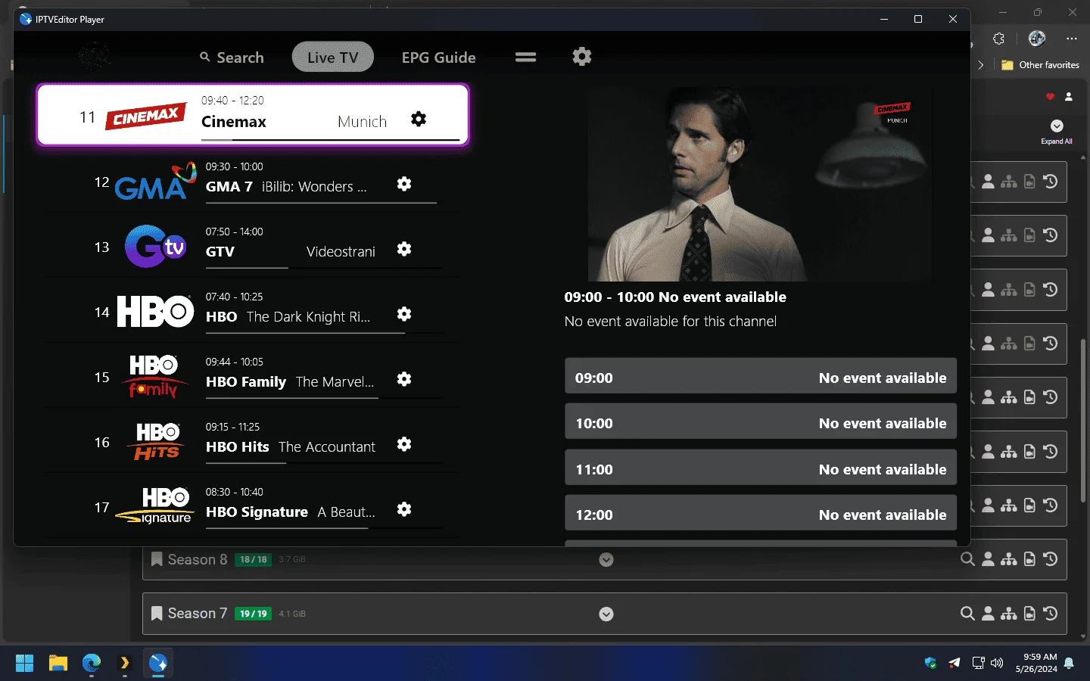Click the magnifier icon in Season 8 row
Image resolution: width=1090 pixels, height=681 pixels.
[967, 559]
